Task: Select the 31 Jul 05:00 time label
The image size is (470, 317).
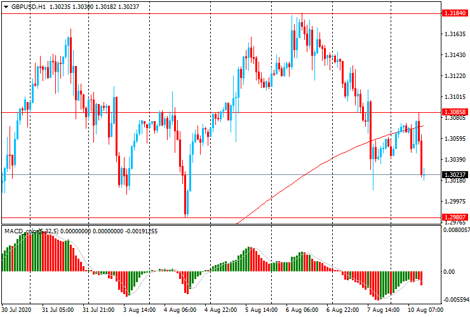Action: tap(58, 309)
